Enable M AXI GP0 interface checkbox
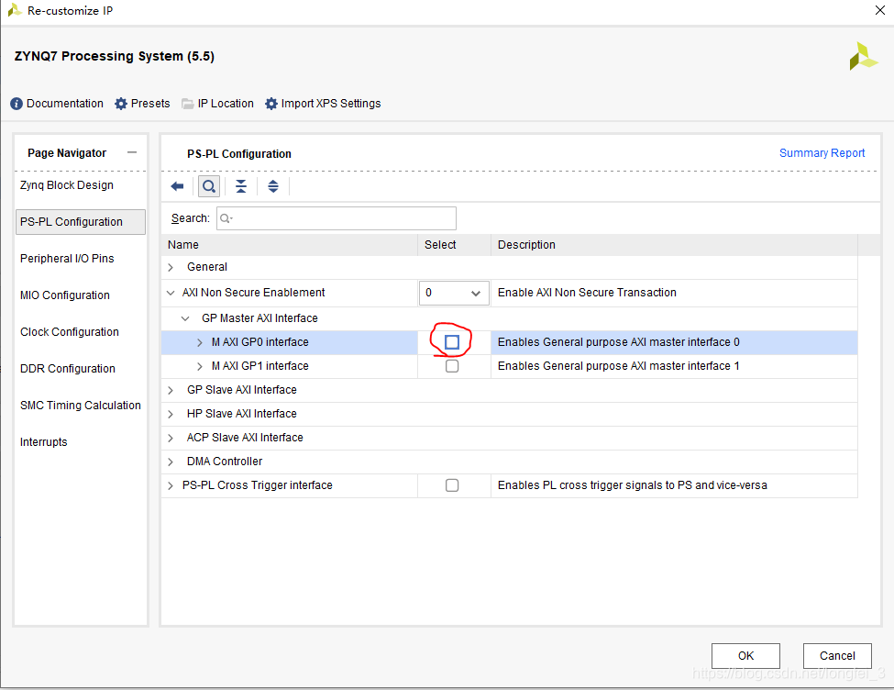 [x=451, y=342]
